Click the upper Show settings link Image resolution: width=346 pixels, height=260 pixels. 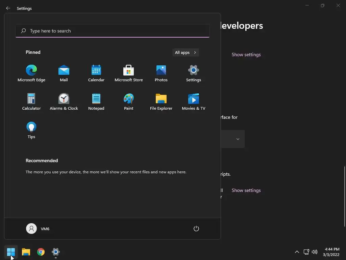246,55
